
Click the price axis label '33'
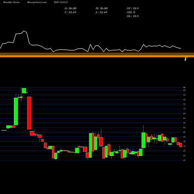pos(184,146)
